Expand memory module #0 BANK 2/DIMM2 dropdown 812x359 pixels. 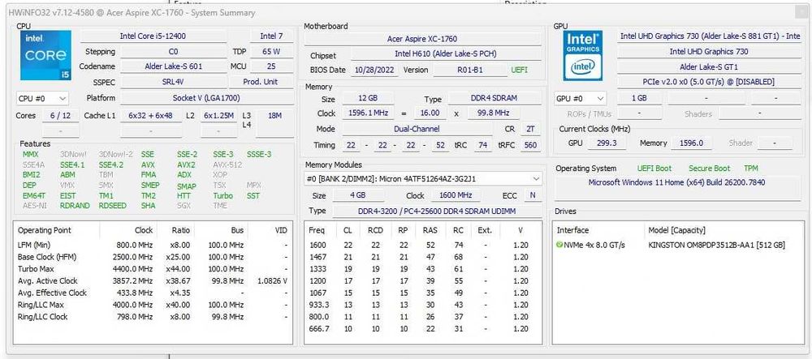click(x=423, y=179)
